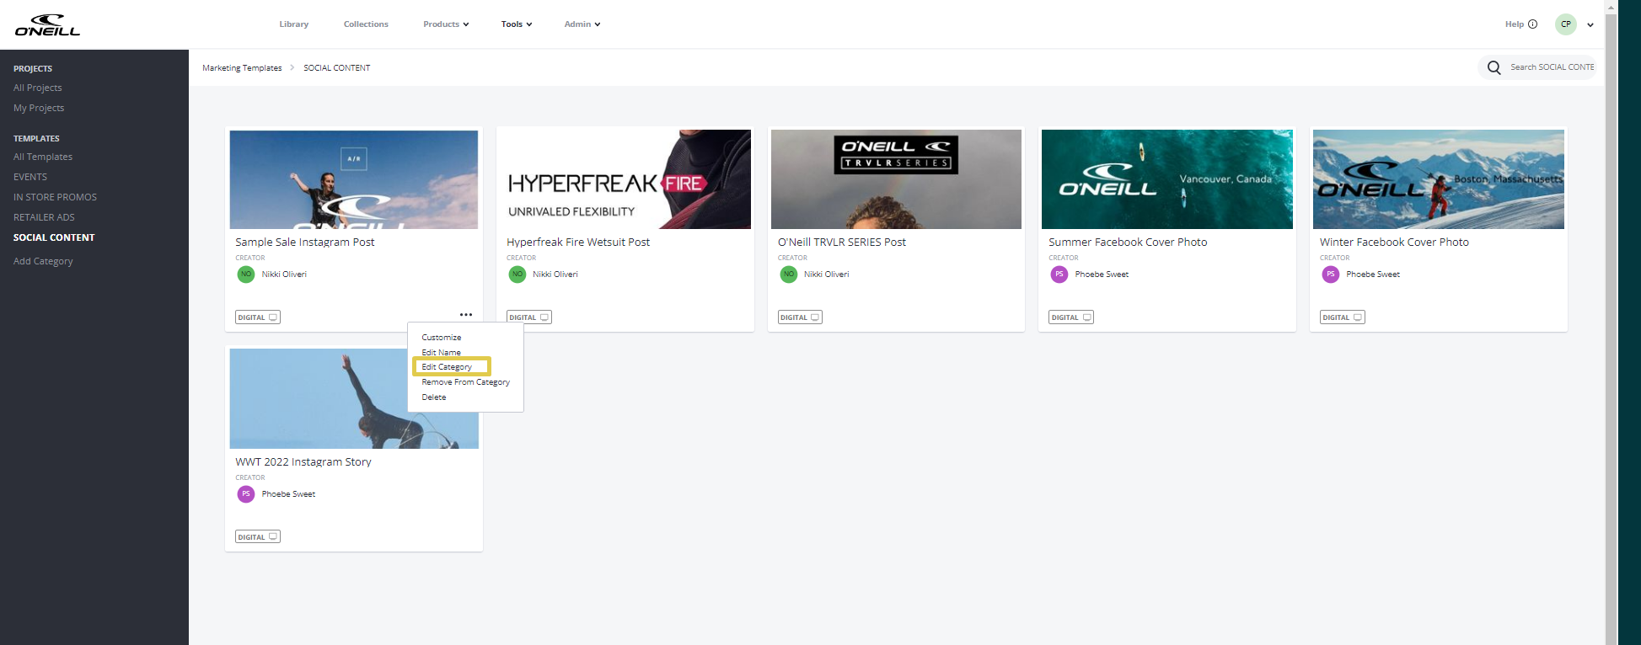This screenshot has width=1641, height=645.
Task: Open O'Neill TRVLR SERIES Post thumbnail
Action: pos(896,179)
